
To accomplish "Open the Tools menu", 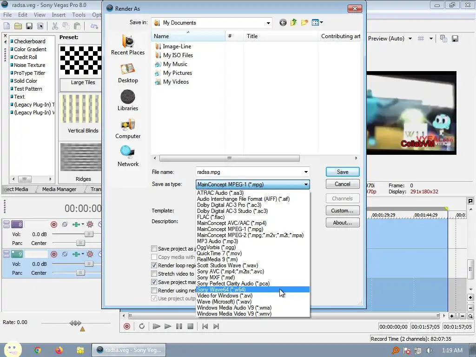I will 79,15.
